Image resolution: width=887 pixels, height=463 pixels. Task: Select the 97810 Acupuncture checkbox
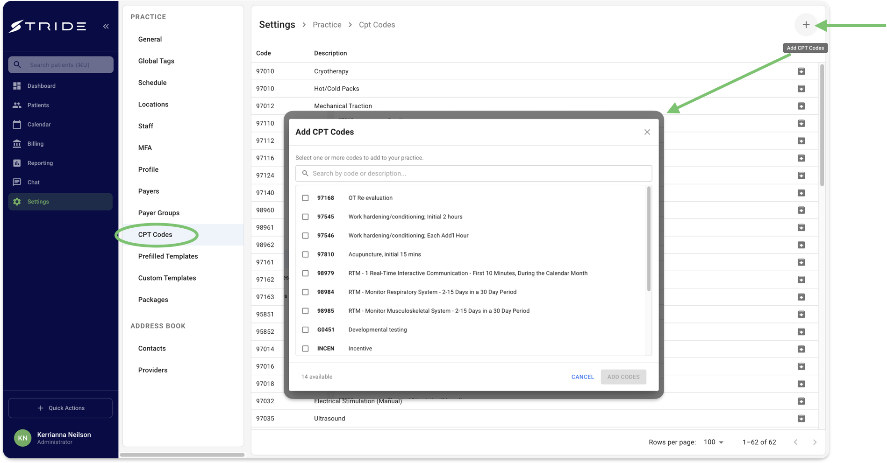point(305,254)
